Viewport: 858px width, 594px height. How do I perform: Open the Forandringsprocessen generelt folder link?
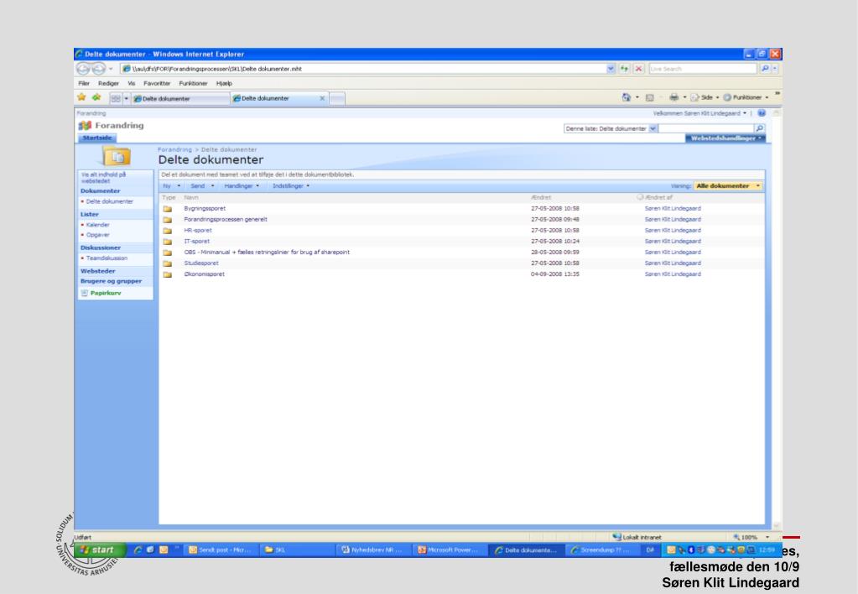226,220
